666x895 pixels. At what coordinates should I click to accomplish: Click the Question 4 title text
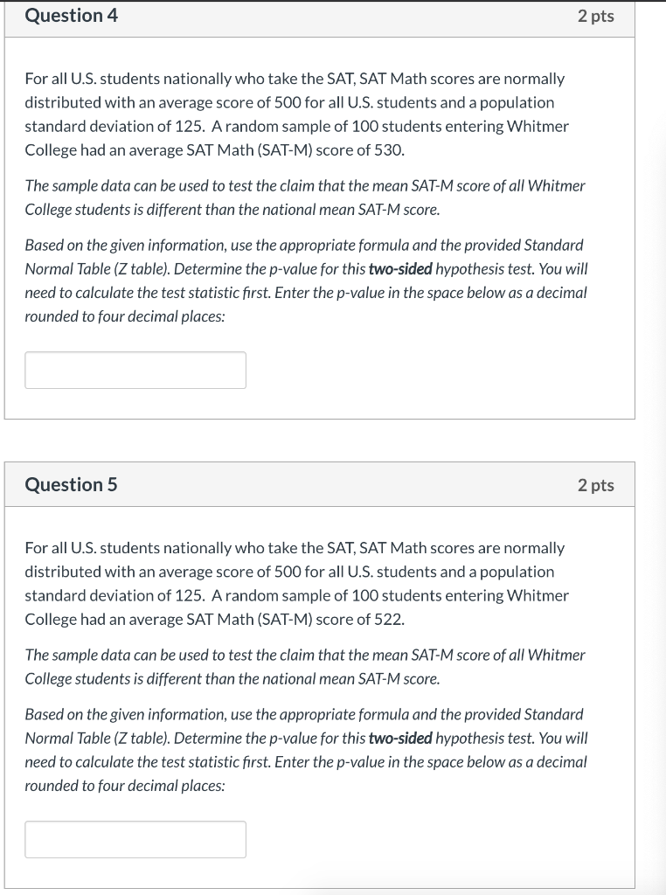70,16
